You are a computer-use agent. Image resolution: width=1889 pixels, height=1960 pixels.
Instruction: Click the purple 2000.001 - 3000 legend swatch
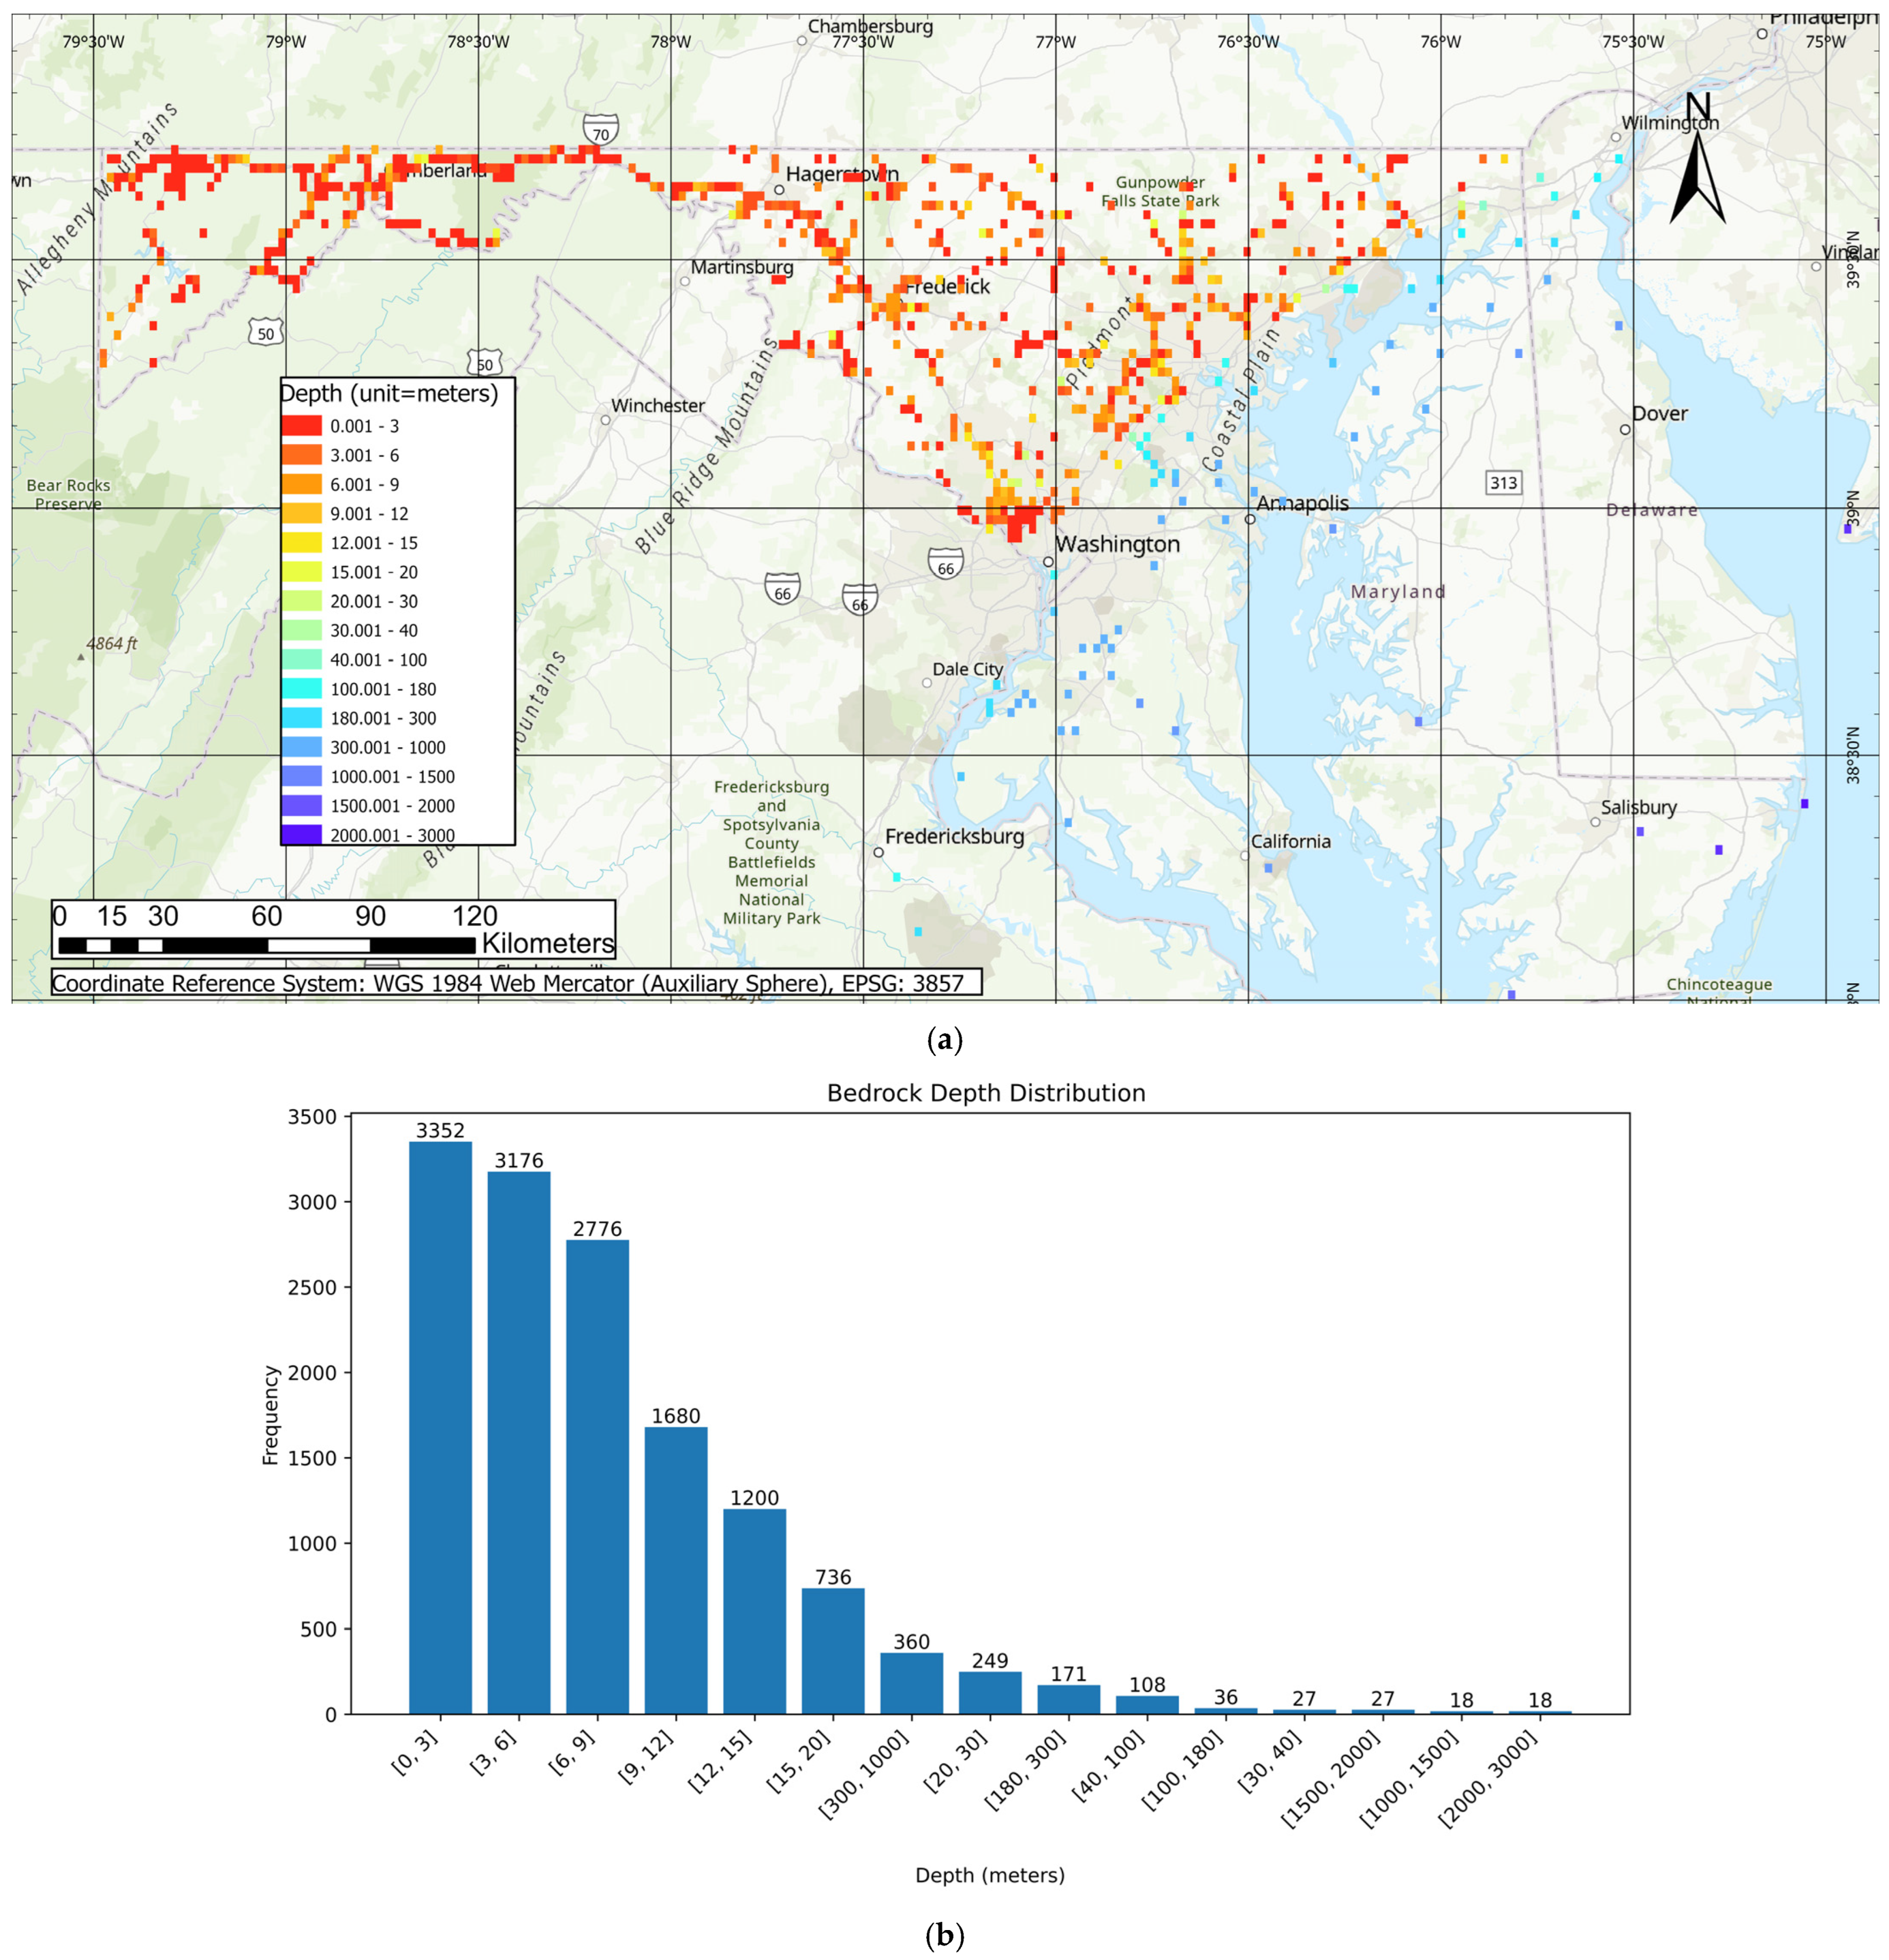tap(301, 835)
